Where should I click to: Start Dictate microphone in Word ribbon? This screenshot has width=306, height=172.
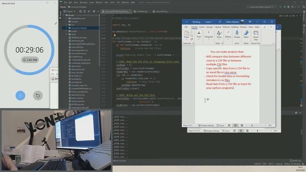pyautogui.click(x=237, y=34)
